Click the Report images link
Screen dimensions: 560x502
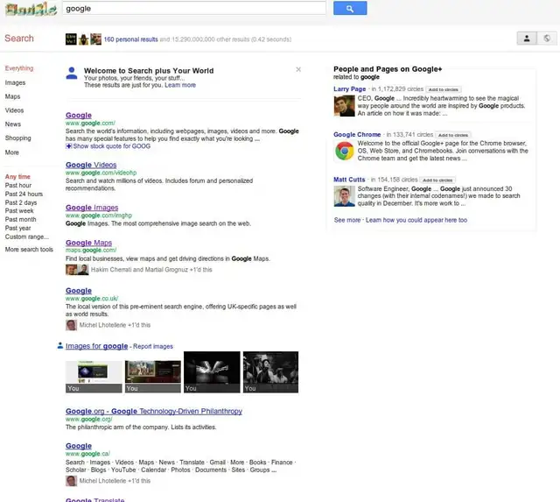153,346
